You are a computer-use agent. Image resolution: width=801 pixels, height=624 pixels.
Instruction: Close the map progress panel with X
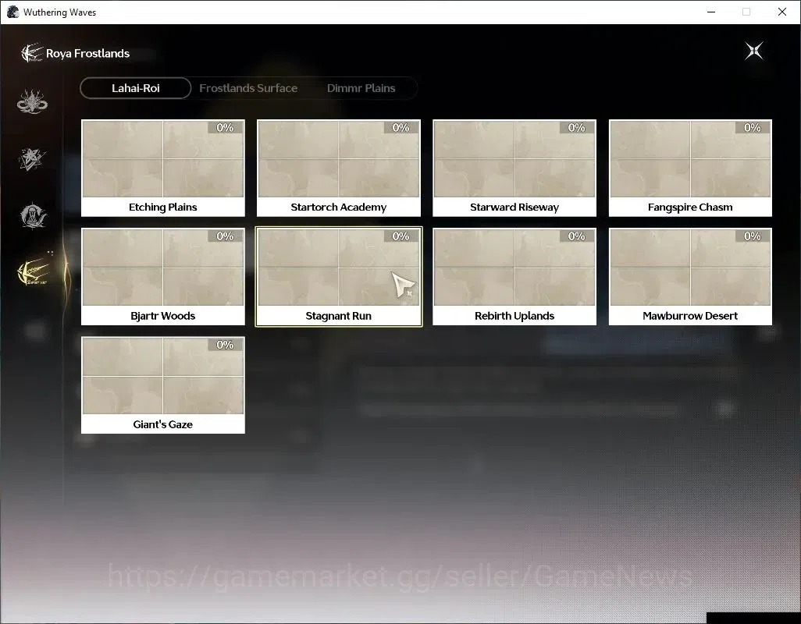754,51
